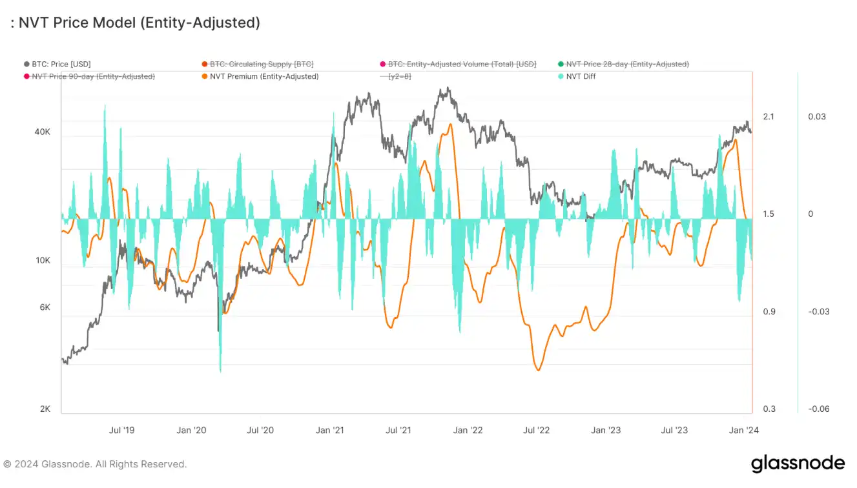Click the BTC: Circulating Supply legend dot
This screenshot has height=488, width=857.
pos(205,64)
